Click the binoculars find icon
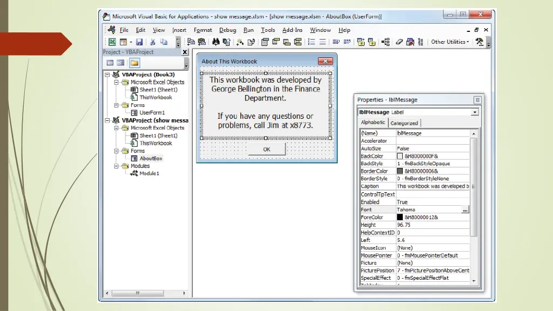This screenshot has height=311, width=553. tap(216, 42)
